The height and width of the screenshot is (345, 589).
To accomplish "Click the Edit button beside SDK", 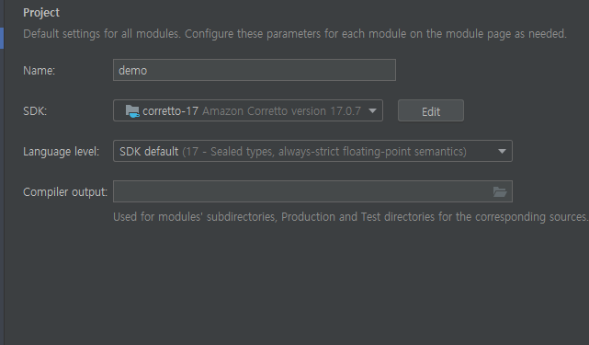I will (x=431, y=111).
